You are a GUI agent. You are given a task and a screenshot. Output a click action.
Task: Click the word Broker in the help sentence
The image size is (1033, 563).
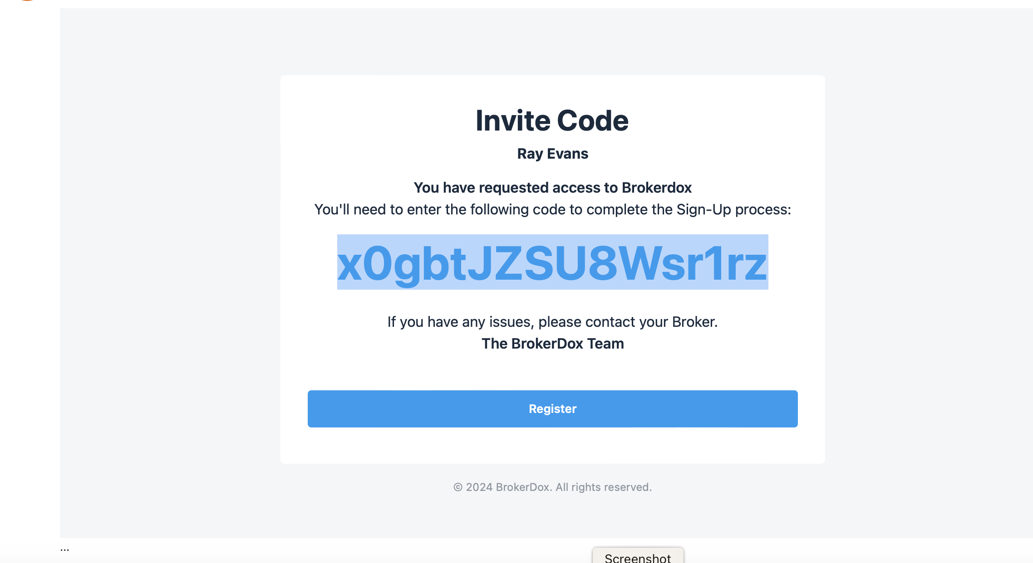pos(693,322)
